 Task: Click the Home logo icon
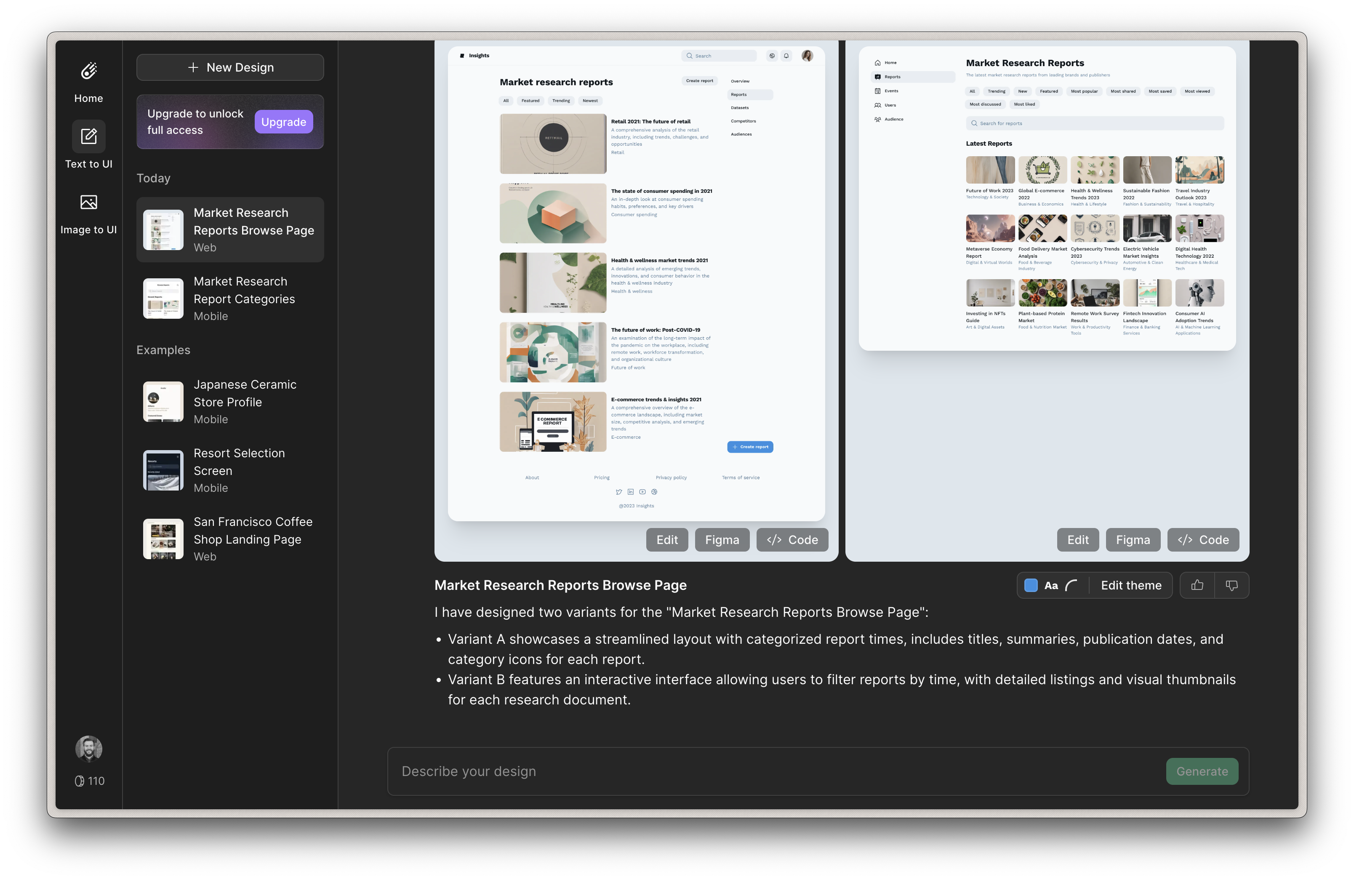pyautogui.click(x=89, y=71)
